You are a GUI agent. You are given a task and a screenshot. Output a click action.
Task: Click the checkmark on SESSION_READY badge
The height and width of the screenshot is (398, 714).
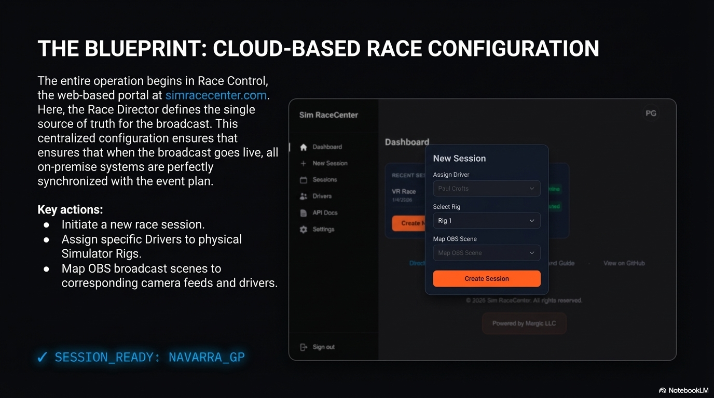(x=42, y=357)
